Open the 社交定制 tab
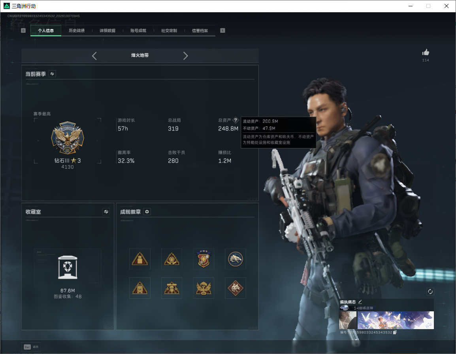This screenshot has height=354, width=456. click(x=169, y=30)
